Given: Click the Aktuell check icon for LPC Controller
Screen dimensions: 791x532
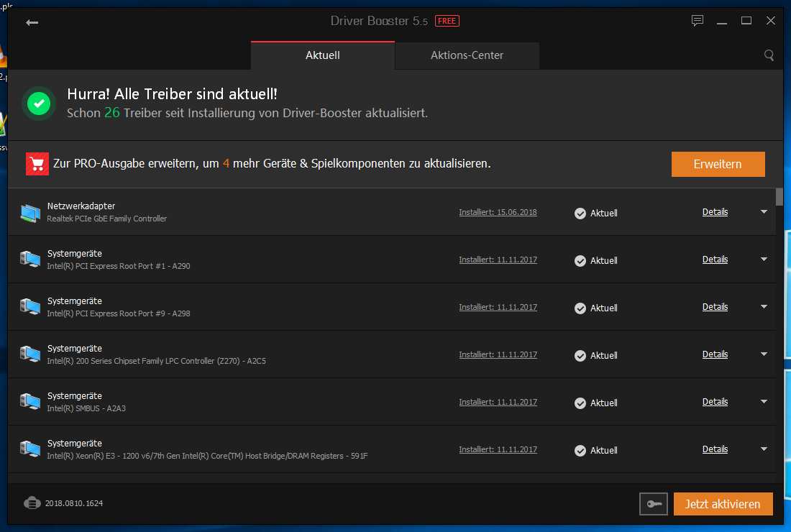Looking at the screenshot, I should click(x=580, y=356).
